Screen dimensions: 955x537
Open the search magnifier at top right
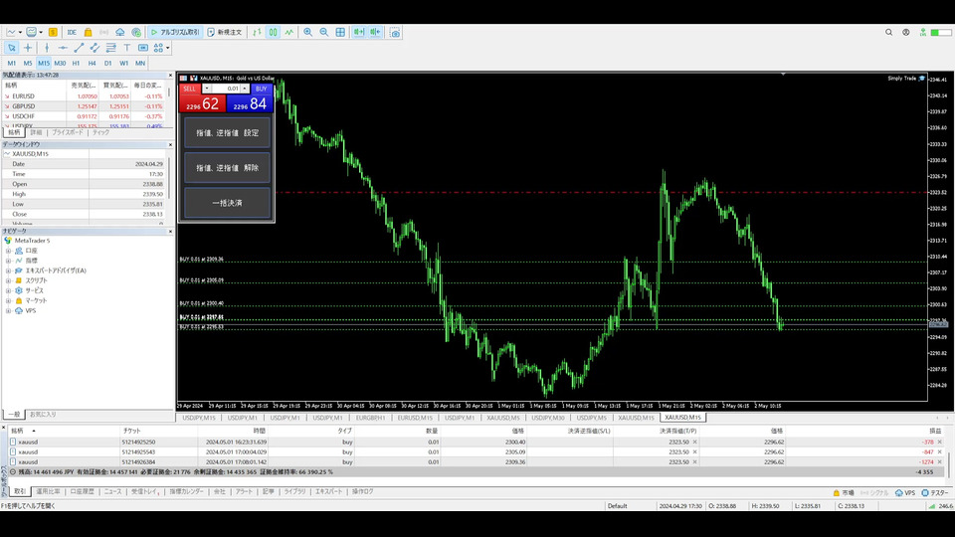click(888, 32)
